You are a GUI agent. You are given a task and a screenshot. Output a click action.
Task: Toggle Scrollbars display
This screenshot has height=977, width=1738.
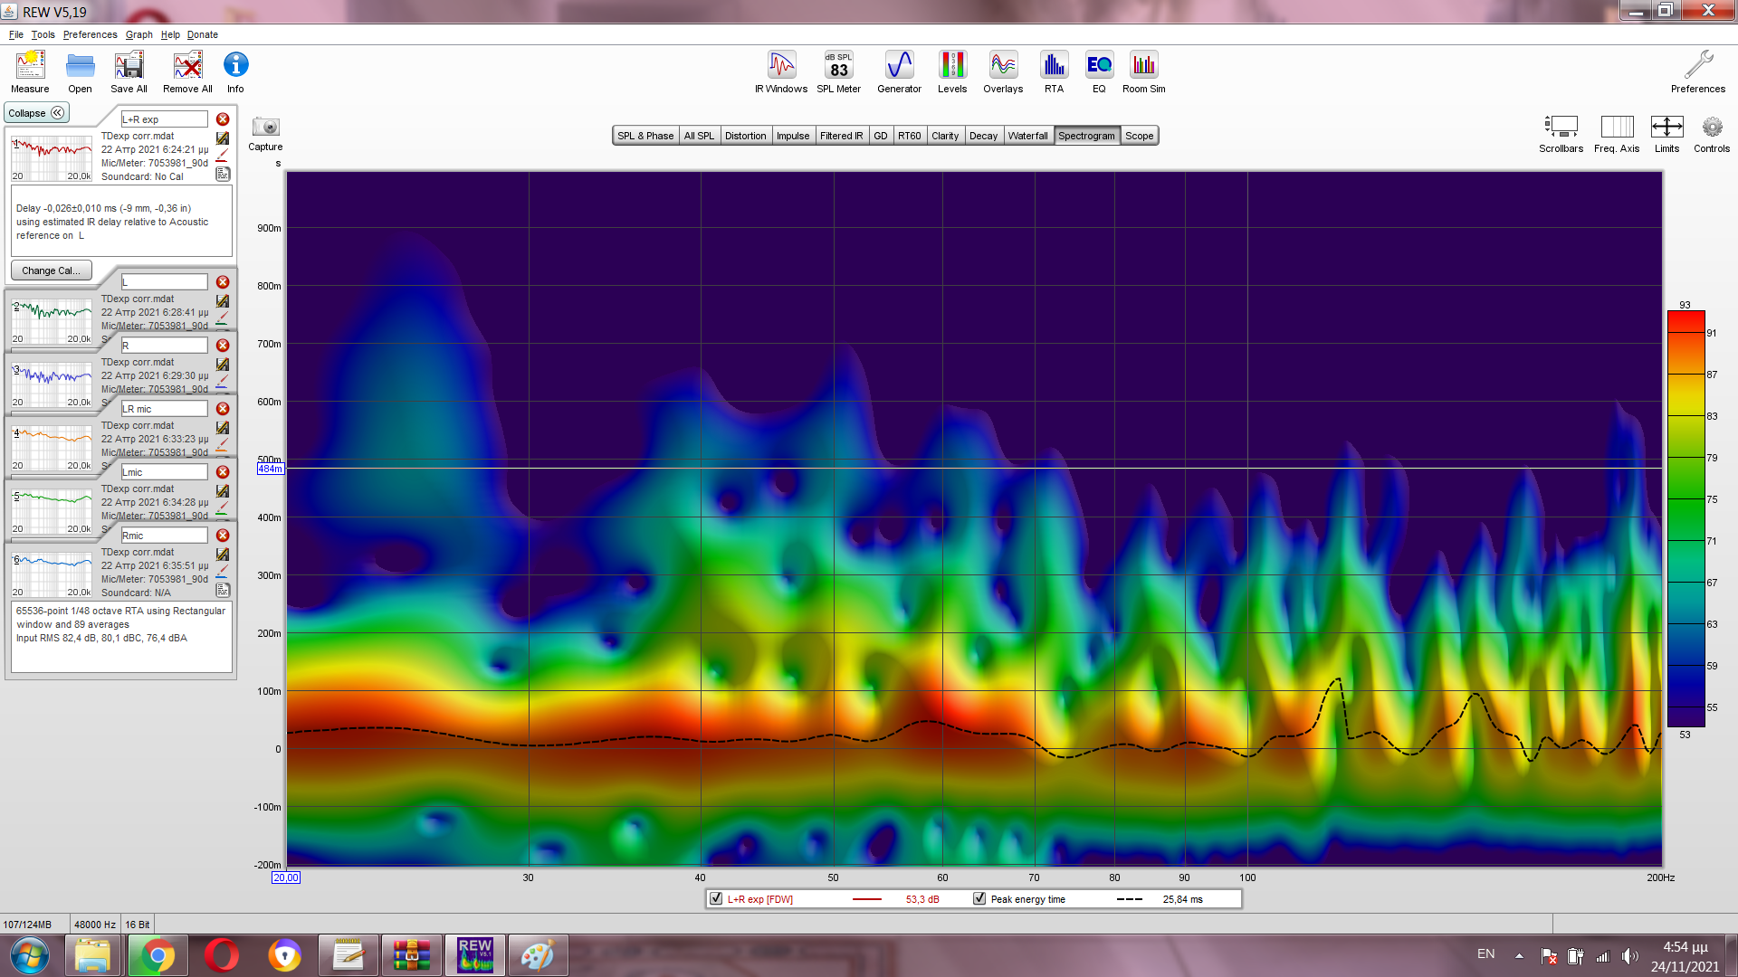tap(1561, 128)
